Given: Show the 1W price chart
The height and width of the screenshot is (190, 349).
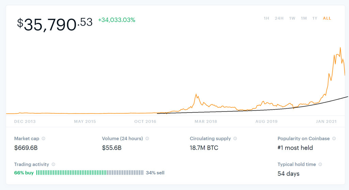Looking at the screenshot, I should (292, 18).
